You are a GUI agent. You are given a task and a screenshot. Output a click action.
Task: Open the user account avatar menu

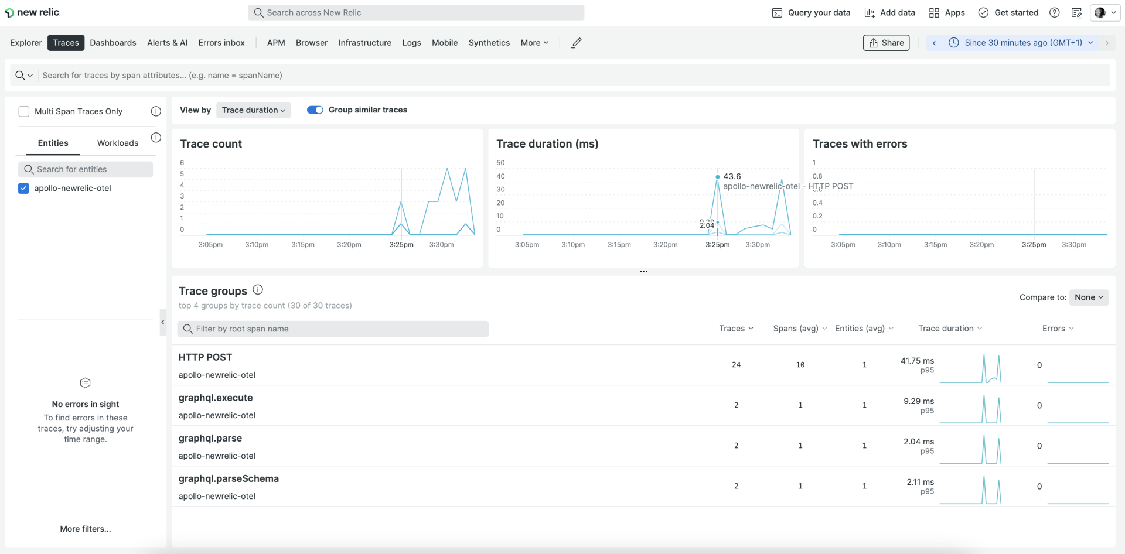tap(1104, 12)
